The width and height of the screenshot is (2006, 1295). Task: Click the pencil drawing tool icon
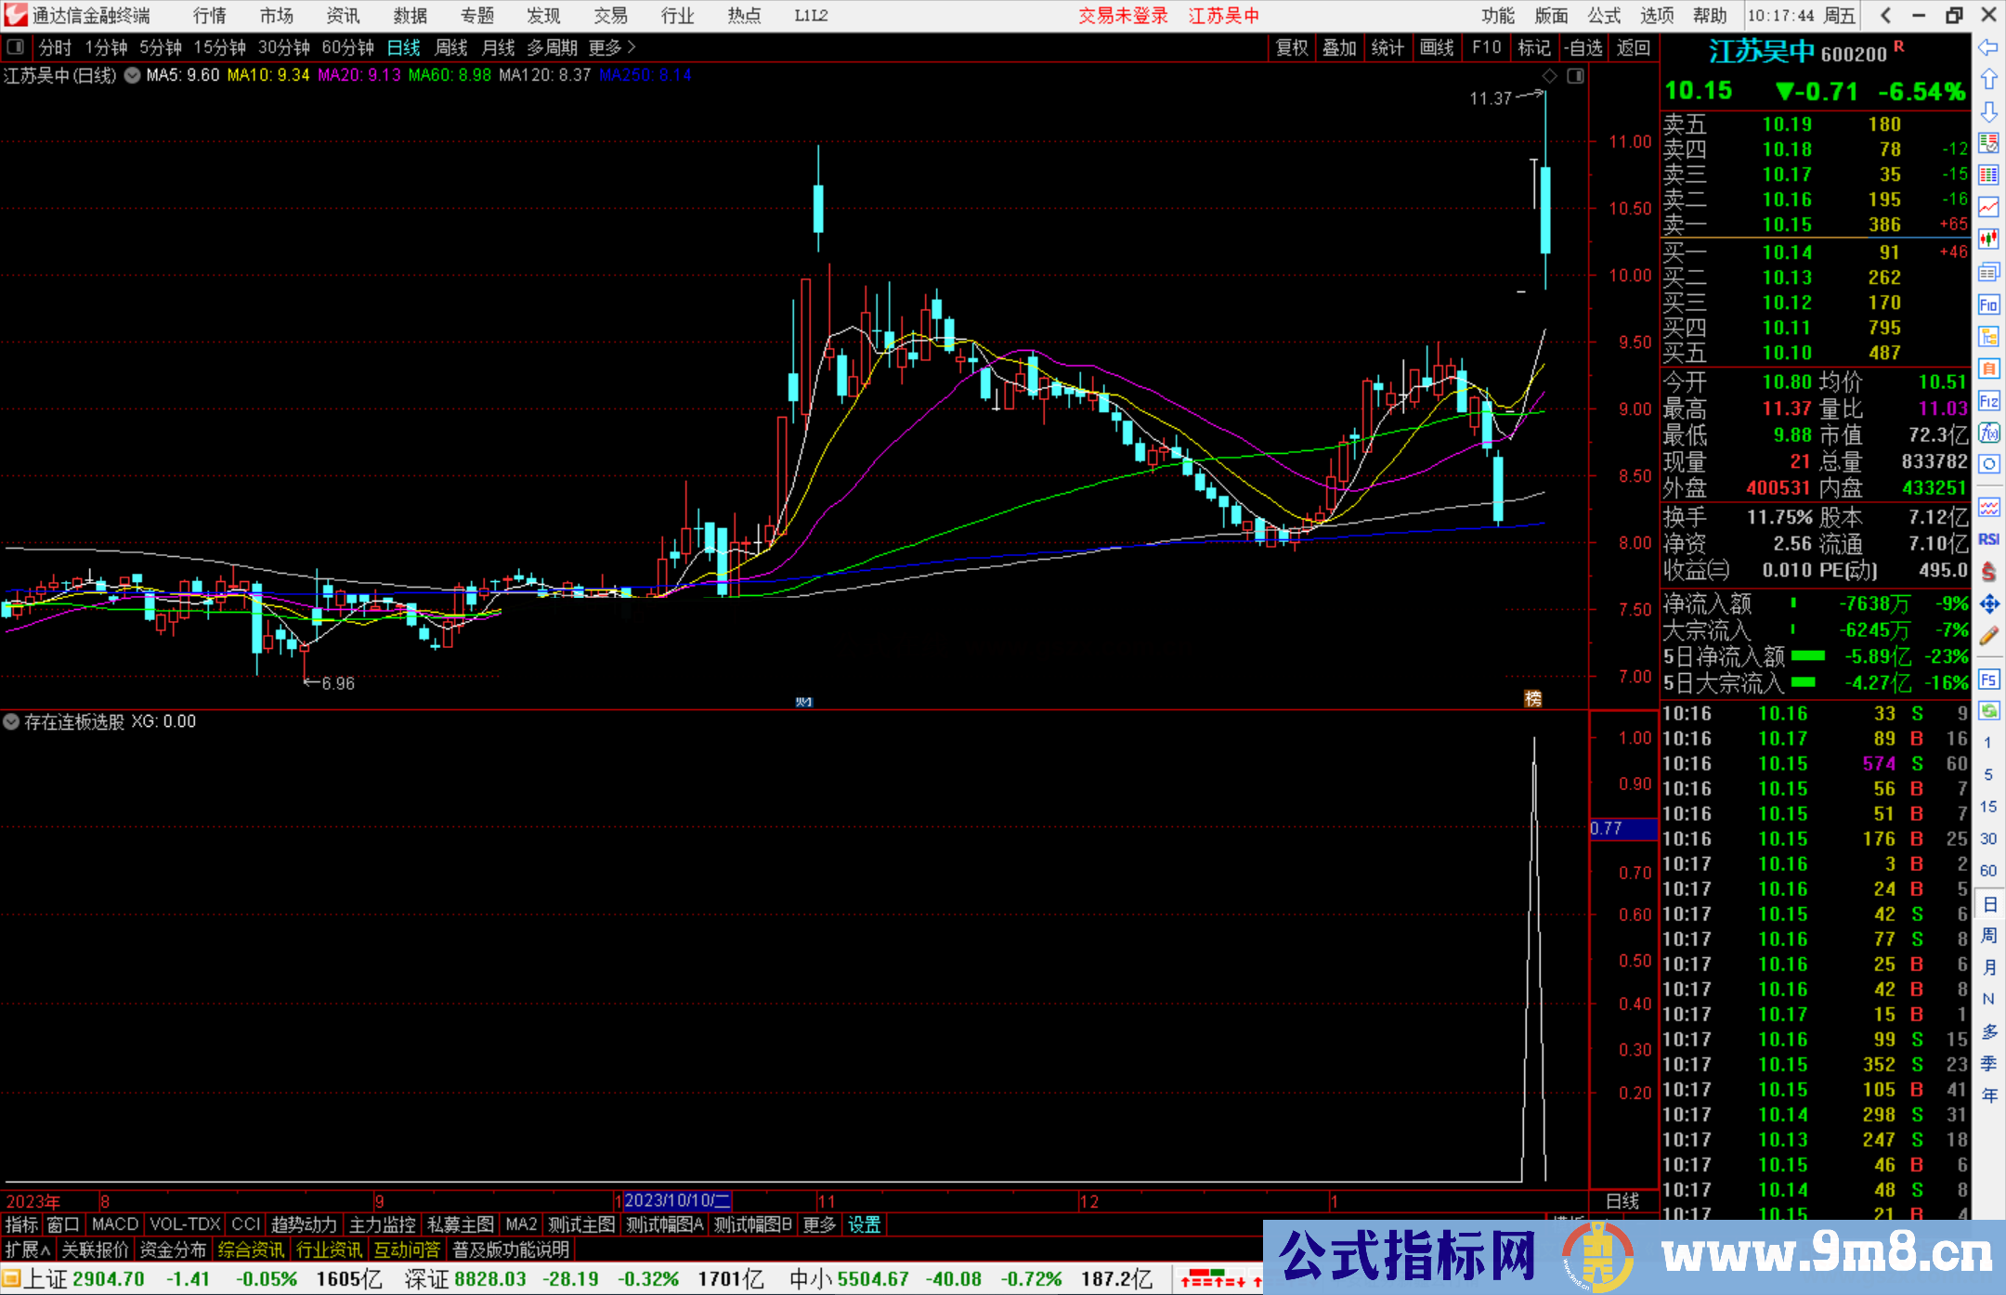tap(1988, 637)
